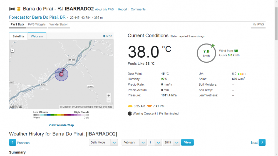
Task: Open the February month dropdown
Action: [x=134, y=142]
